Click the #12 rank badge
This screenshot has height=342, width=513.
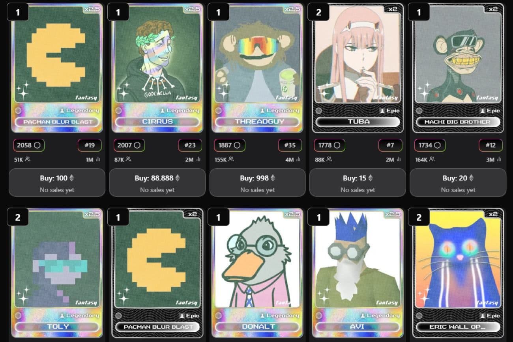(491, 145)
